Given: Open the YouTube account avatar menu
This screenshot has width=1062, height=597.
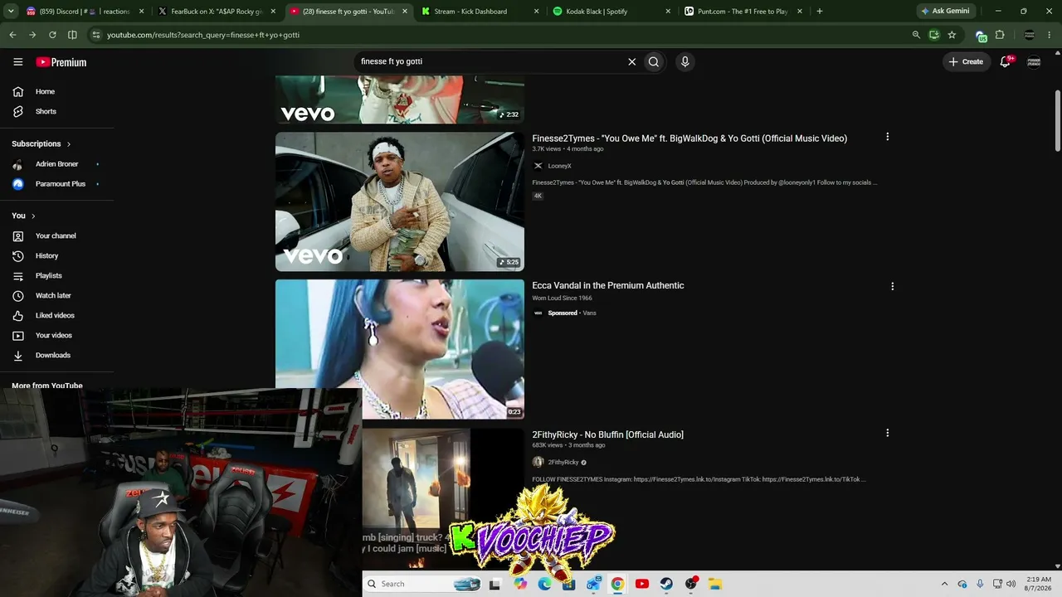Looking at the screenshot, I should tap(1034, 61).
